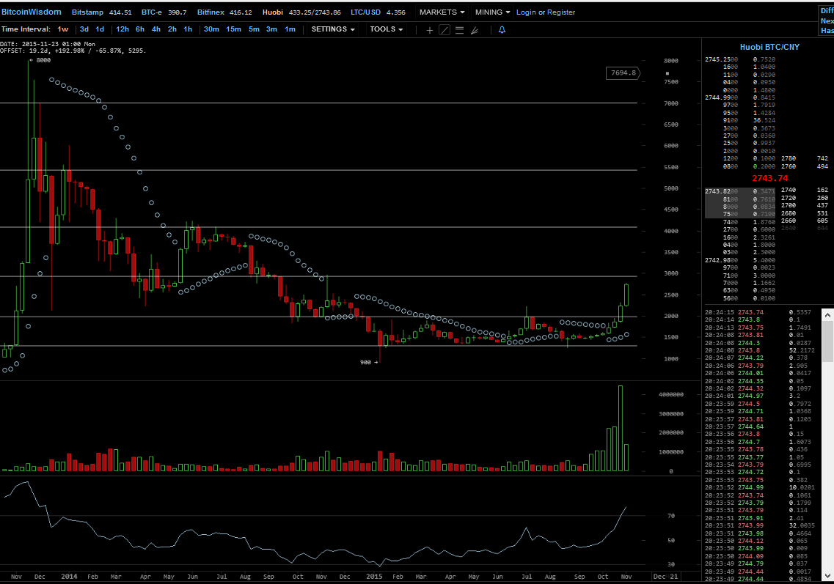Click the DATE: 2015-11-23 info line
This screenshot has height=584, width=834.
coord(48,44)
